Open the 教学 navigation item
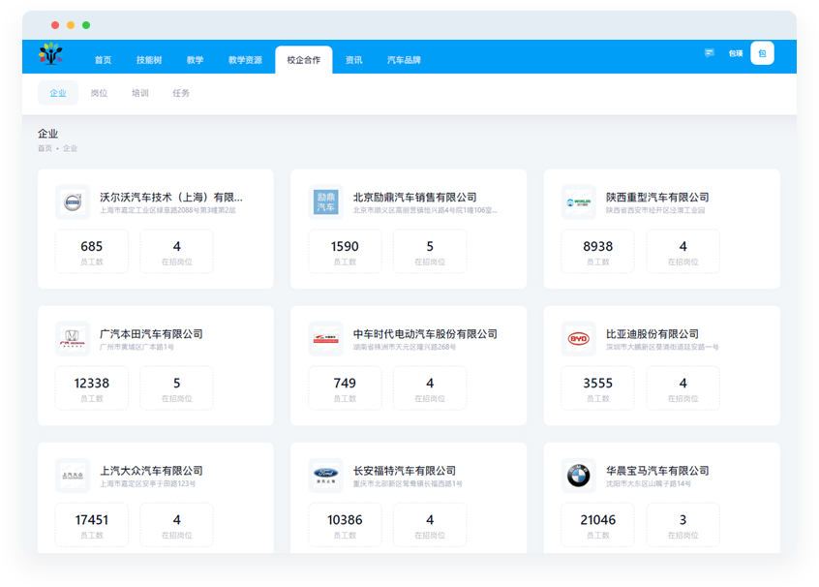The height and width of the screenshot is (587, 819). [195, 60]
